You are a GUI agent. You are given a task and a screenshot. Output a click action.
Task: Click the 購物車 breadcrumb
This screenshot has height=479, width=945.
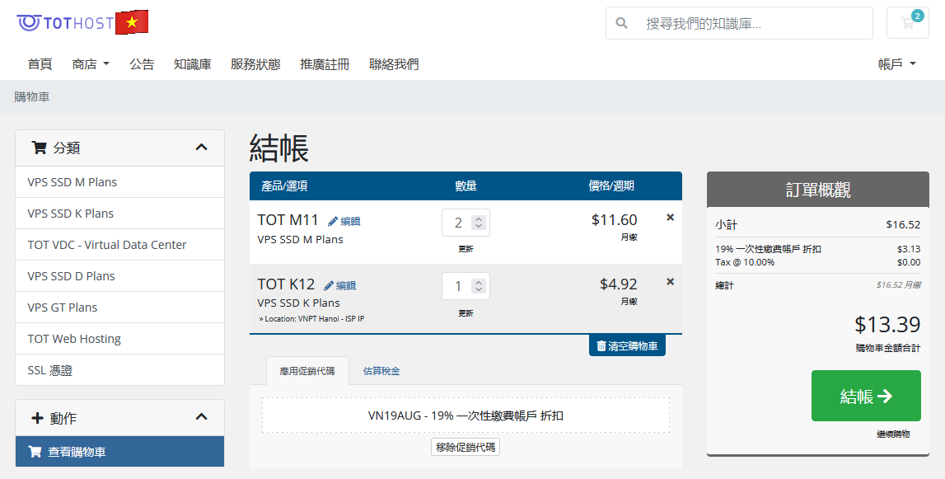tap(32, 96)
